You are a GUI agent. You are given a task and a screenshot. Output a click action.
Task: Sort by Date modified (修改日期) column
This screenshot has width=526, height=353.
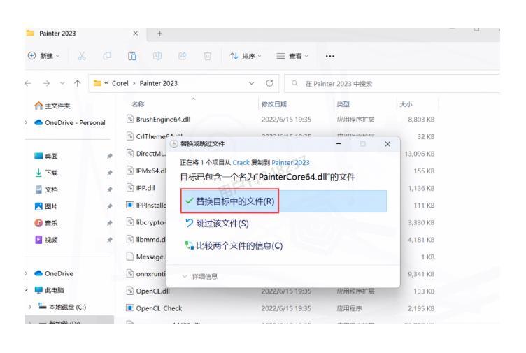click(273, 104)
